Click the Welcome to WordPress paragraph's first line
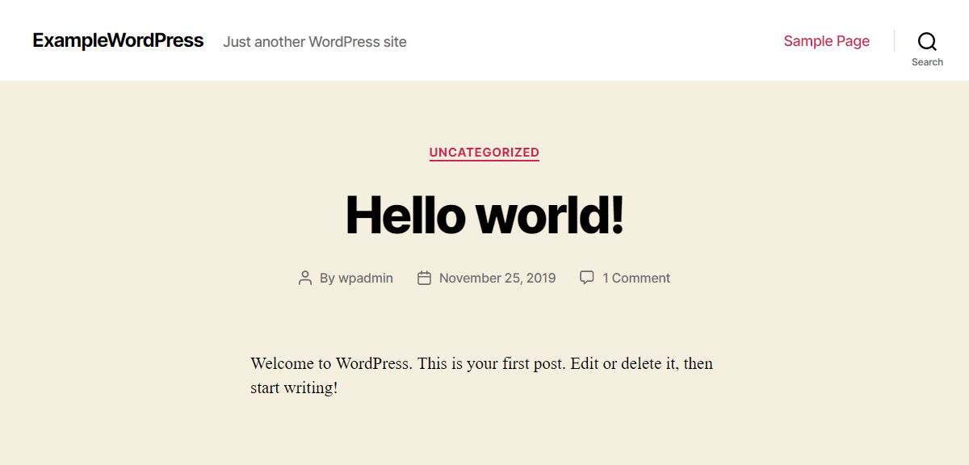The width and height of the screenshot is (969, 465). (x=481, y=363)
